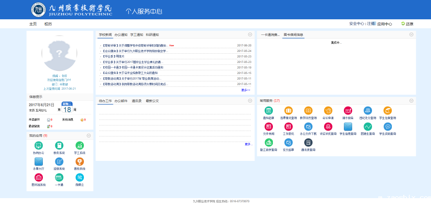The image size is (431, 205).
Task: Open the 协同办公 app icon
Action: pos(39,146)
